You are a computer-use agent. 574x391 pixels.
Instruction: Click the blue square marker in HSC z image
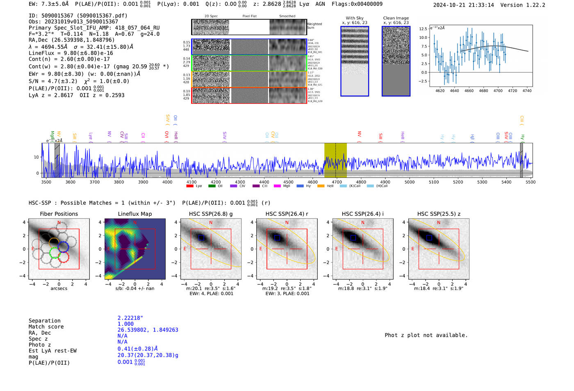tap(429, 238)
